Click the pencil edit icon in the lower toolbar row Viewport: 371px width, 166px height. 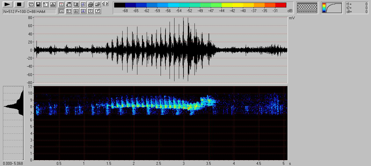[x=98, y=11]
